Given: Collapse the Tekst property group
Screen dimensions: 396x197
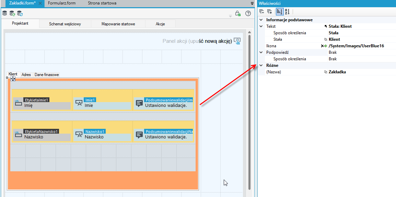Looking at the screenshot, I should pos(261,26).
